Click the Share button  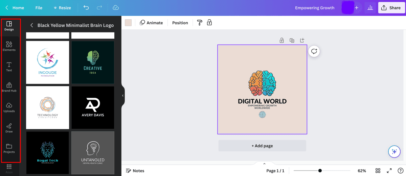pyautogui.click(x=391, y=8)
